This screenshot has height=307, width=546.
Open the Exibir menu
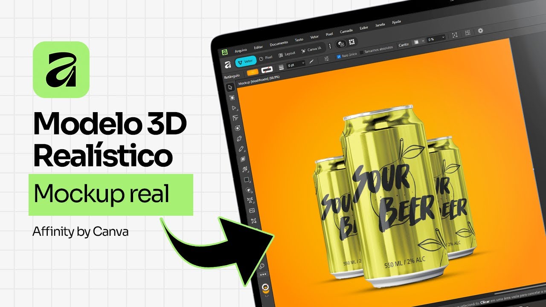click(x=364, y=28)
